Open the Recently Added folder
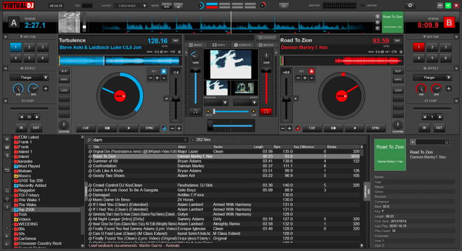 click(x=32, y=186)
